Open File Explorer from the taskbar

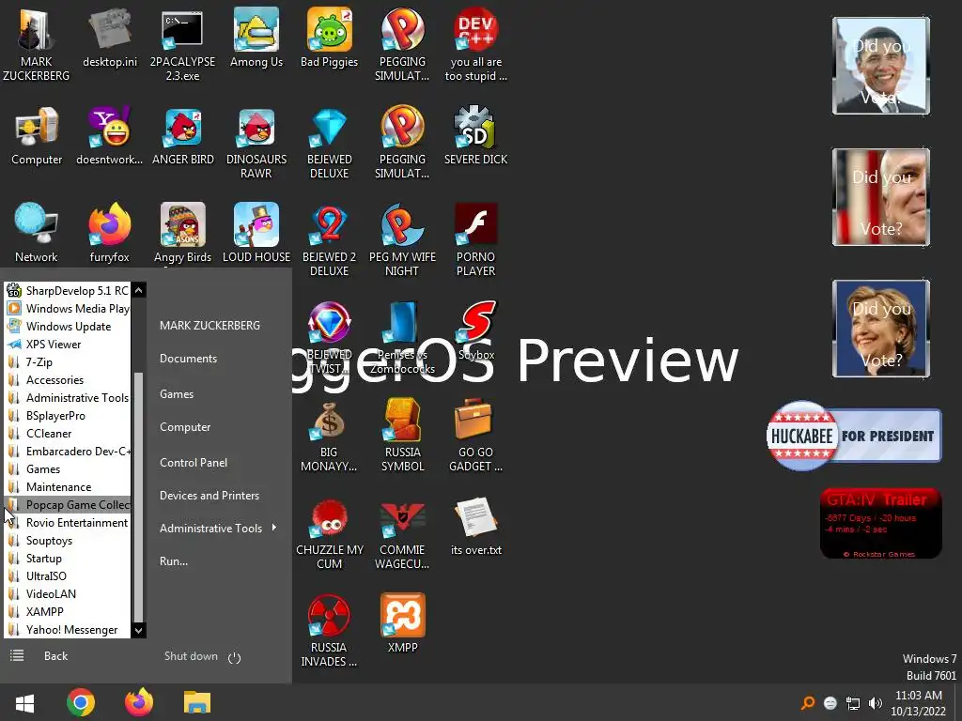click(x=197, y=702)
